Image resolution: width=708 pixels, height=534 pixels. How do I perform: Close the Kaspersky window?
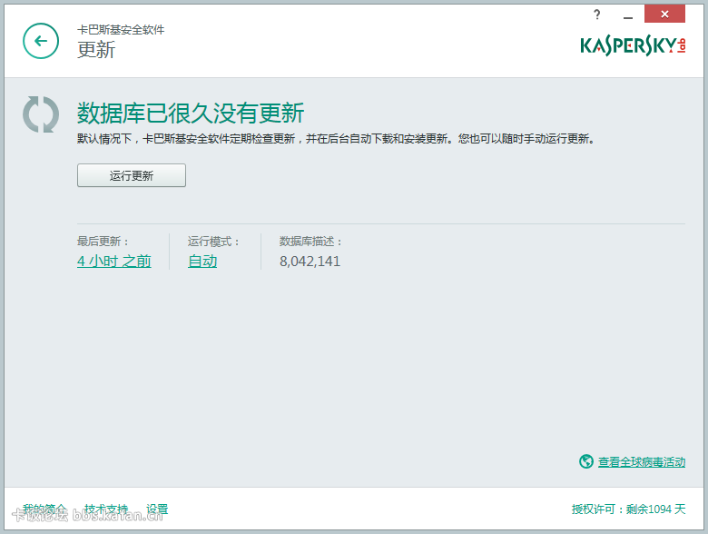(664, 14)
